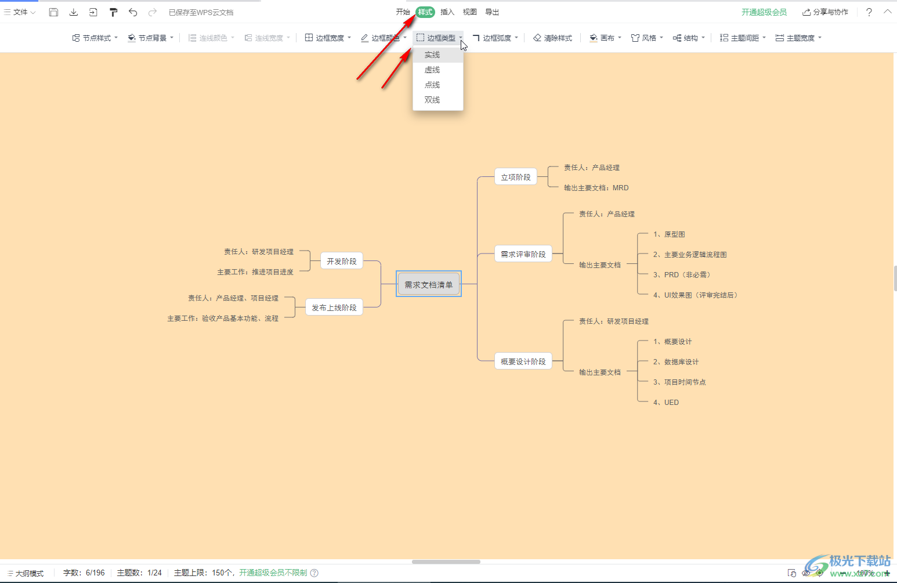Choose 双线 border type
This screenshot has width=897, height=583.
pos(438,100)
